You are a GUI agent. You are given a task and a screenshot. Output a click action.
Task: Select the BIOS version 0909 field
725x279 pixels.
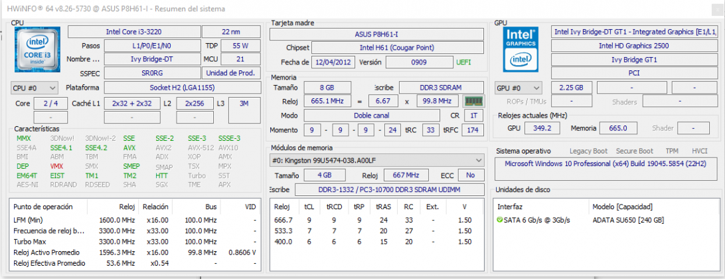419,62
